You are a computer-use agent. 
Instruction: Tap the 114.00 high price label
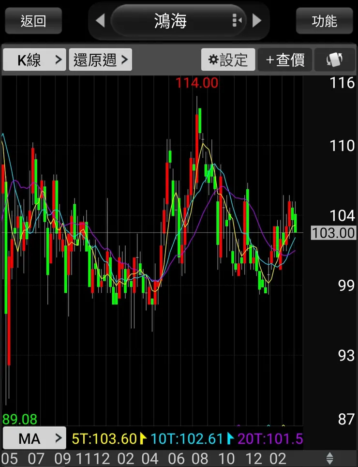[197, 83]
